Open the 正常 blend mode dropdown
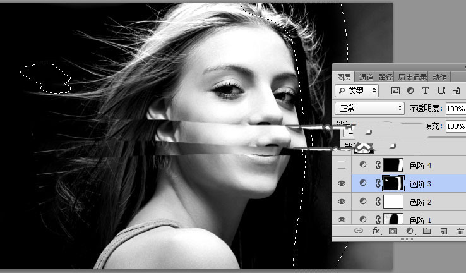This screenshot has height=273, width=466. coord(369,109)
